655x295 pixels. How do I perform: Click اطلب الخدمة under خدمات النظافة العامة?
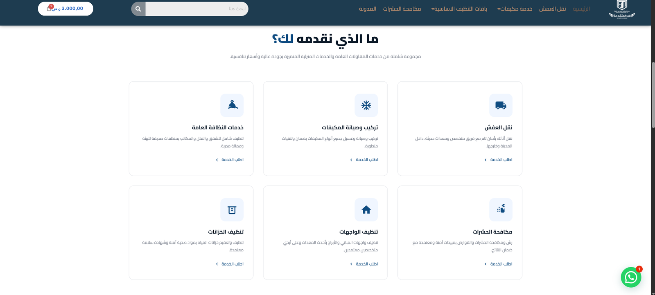[x=230, y=160]
